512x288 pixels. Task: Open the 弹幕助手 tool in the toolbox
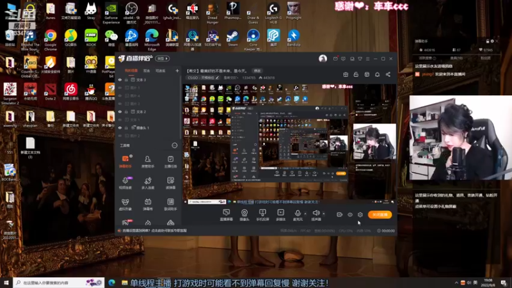point(125,161)
